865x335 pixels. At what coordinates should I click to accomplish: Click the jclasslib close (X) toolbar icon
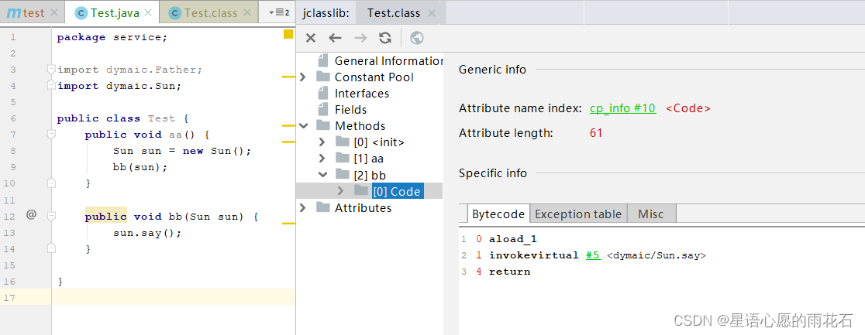click(x=311, y=38)
